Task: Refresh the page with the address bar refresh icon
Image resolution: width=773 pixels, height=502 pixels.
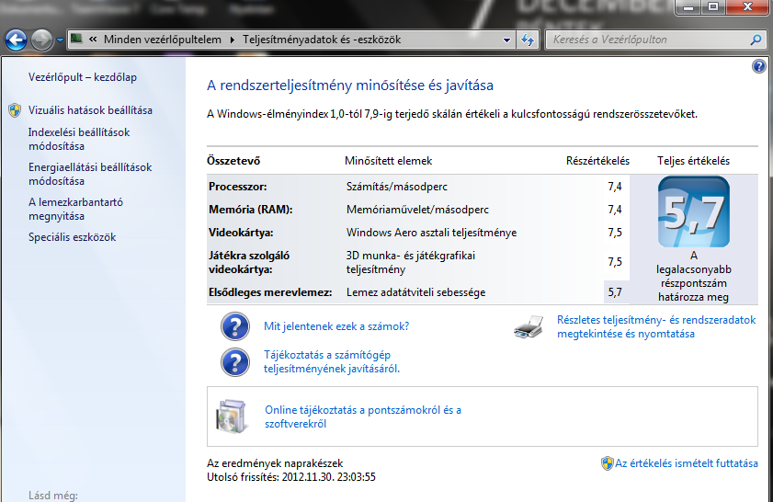Action: pyautogui.click(x=528, y=40)
